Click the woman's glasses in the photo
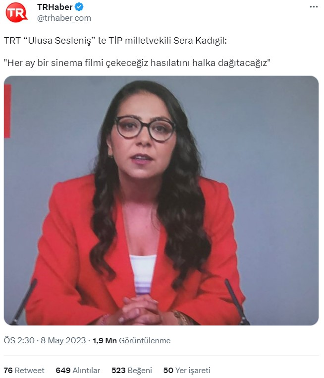The width and height of the screenshot is (324, 378). (x=145, y=128)
